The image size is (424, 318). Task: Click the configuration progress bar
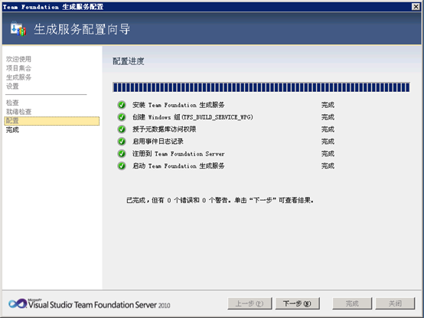click(261, 87)
